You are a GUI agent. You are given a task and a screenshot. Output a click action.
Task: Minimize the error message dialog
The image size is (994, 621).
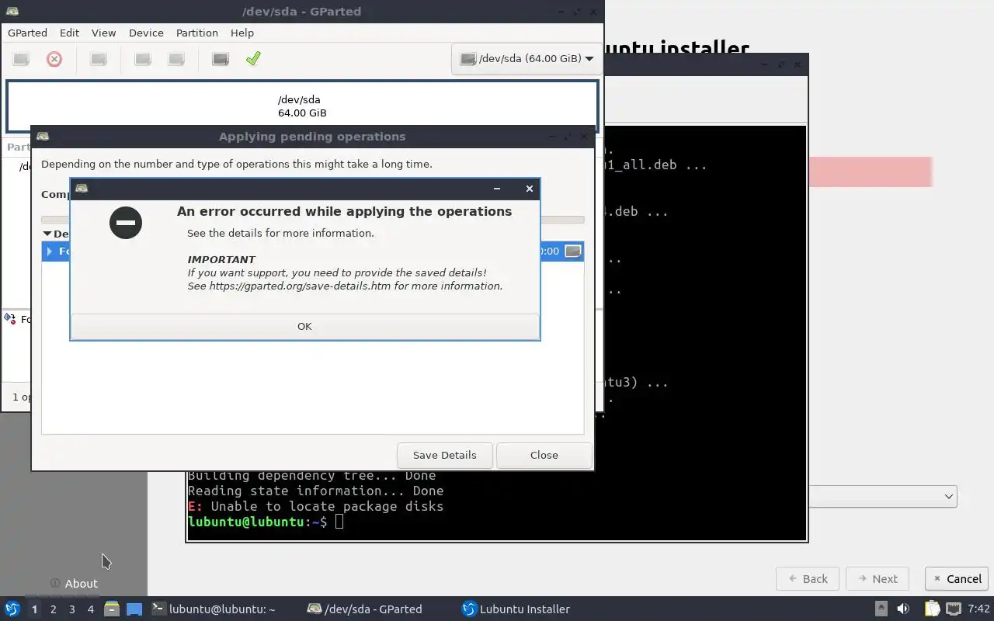(x=497, y=189)
